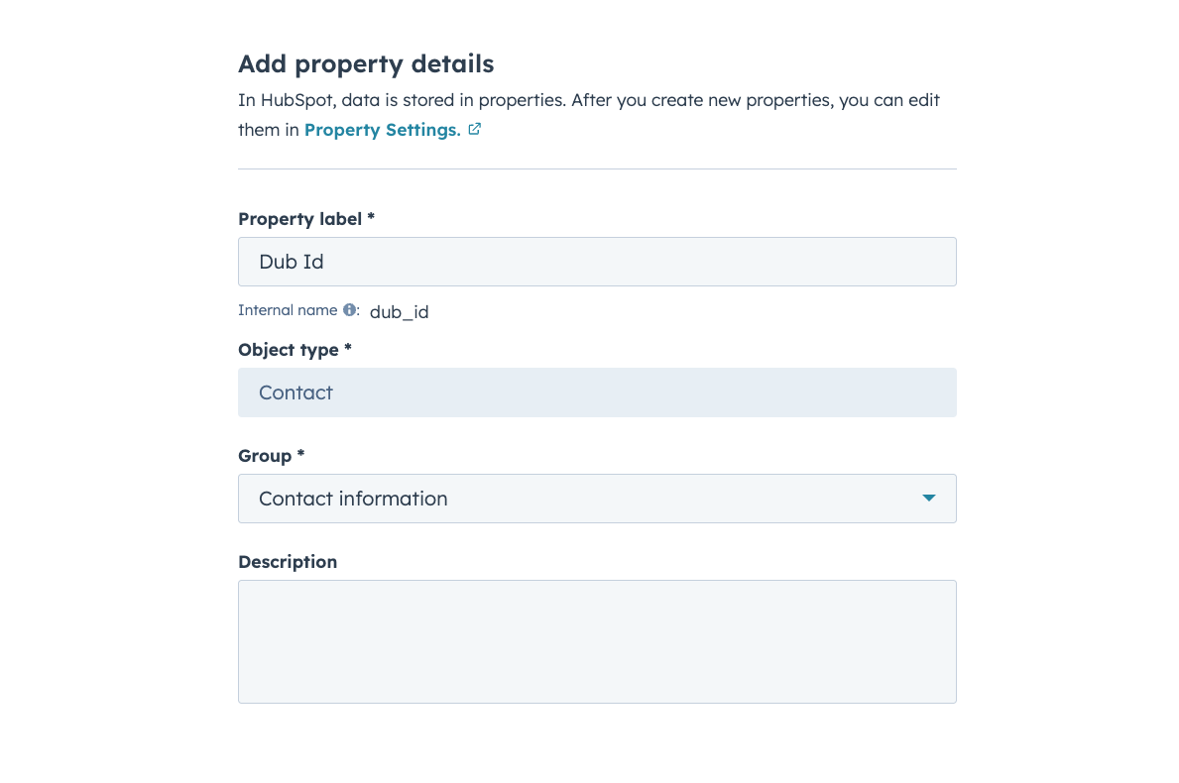Click the info icon next to Internal name
This screenshot has width=1179, height=783.
click(x=349, y=309)
